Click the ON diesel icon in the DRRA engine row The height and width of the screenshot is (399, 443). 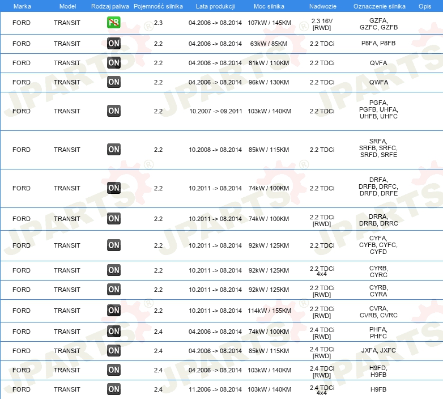(x=114, y=218)
